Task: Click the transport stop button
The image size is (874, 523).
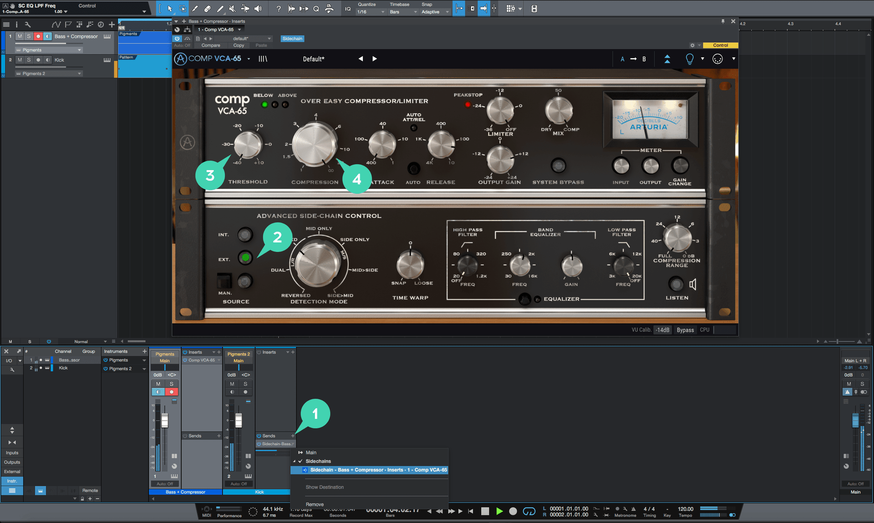Action: [x=485, y=511]
